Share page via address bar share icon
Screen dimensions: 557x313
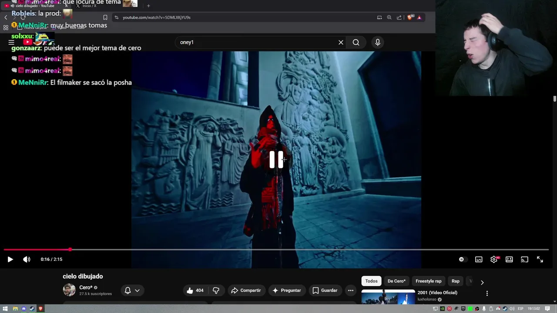coord(399,17)
